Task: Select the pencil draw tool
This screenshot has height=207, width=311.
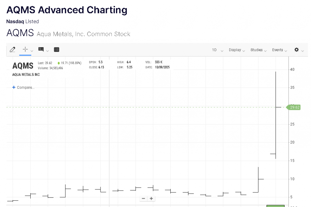Action: coord(12,50)
